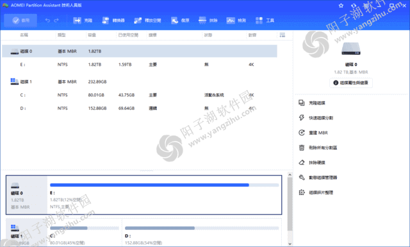The height and width of the screenshot is (247, 410).
Task: Sort by the 狀態 (Status) column header
Action: coord(208,35)
